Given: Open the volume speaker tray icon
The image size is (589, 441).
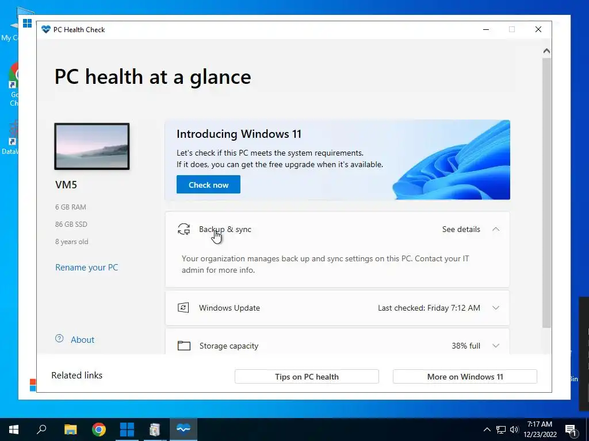Looking at the screenshot, I should [514, 430].
